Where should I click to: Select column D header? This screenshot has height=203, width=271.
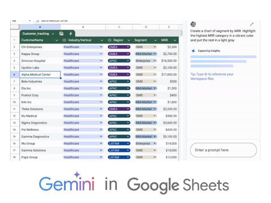[x=146, y=27]
